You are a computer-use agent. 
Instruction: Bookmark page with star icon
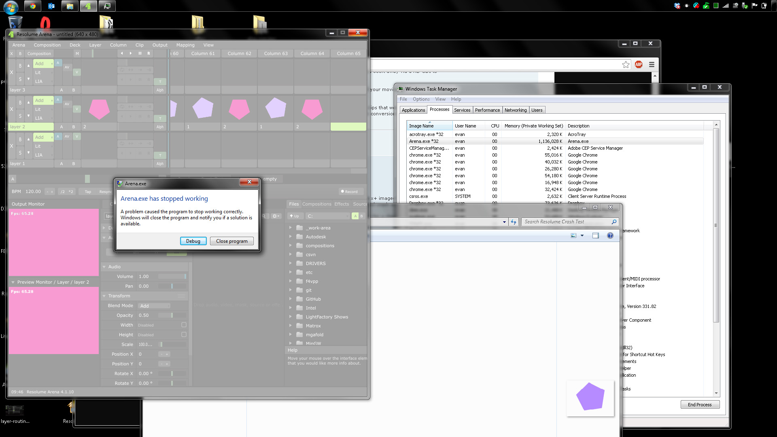point(626,65)
